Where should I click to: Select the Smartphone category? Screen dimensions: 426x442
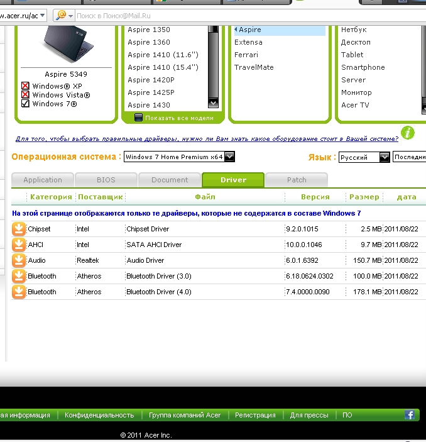click(x=363, y=67)
